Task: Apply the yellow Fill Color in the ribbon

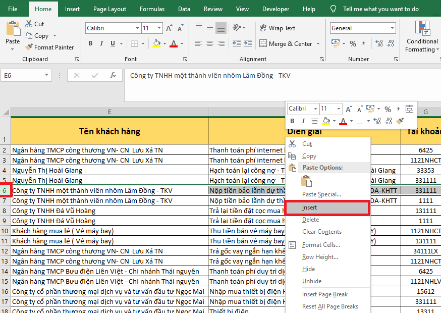Action: coord(156,44)
